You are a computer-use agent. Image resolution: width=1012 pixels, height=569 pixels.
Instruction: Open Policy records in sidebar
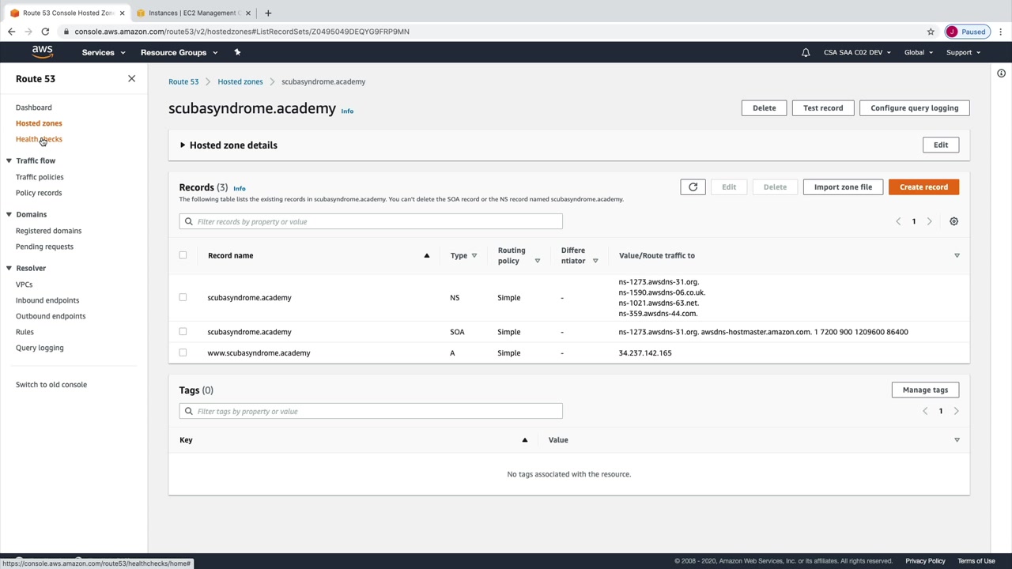point(39,193)
